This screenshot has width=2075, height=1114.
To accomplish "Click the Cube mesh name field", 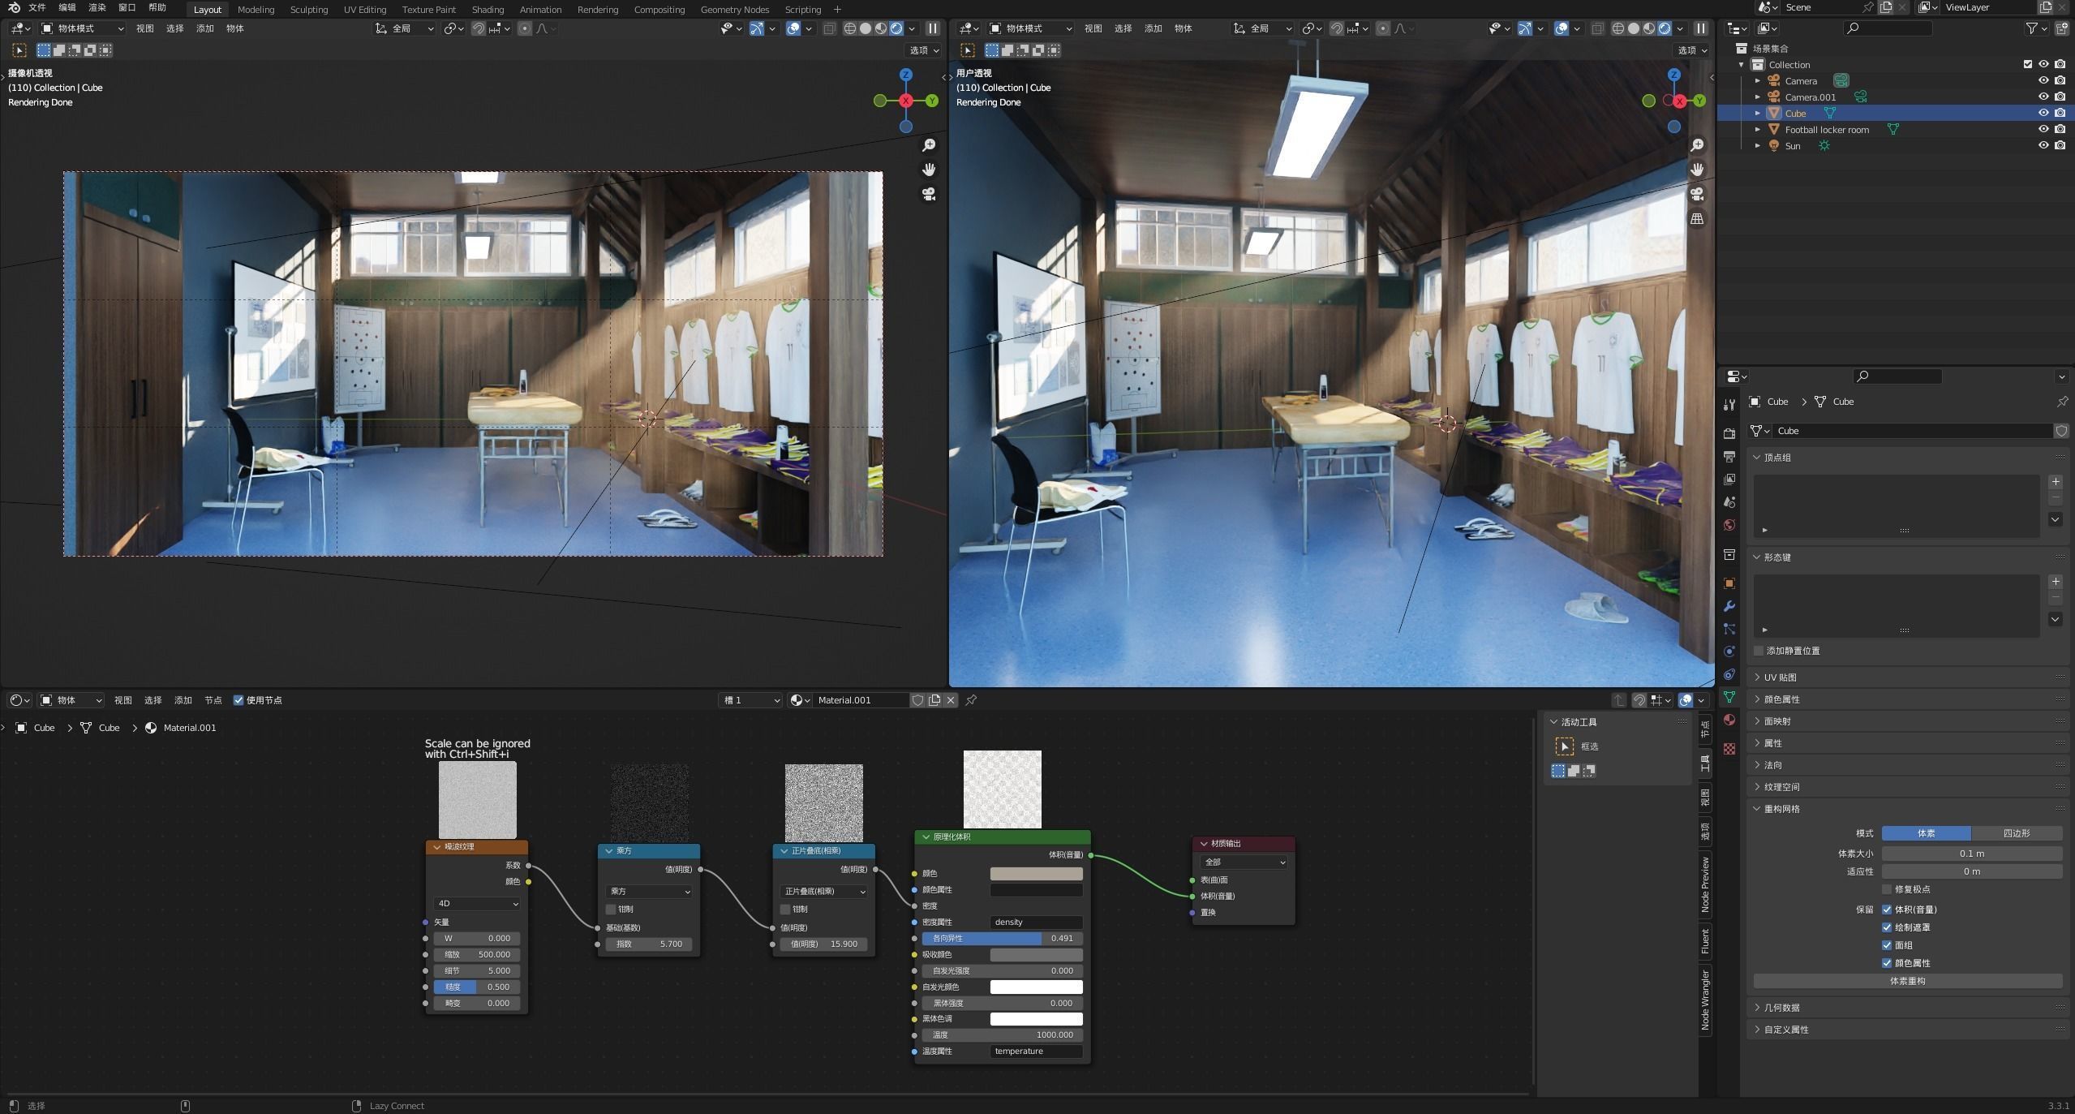I will click(x=1911, y=431).
